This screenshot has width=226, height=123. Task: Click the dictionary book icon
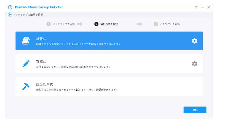coord(26,41)
